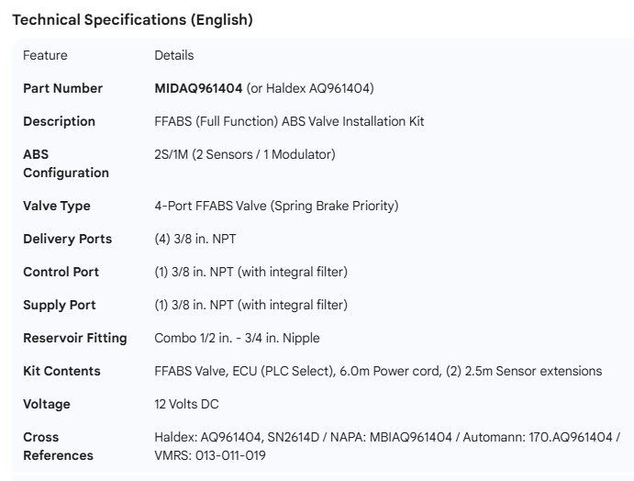Select the ABS Configuration row label
This screenshot has width=634, height=481.
pyautogui.click(x=66, y=163)
